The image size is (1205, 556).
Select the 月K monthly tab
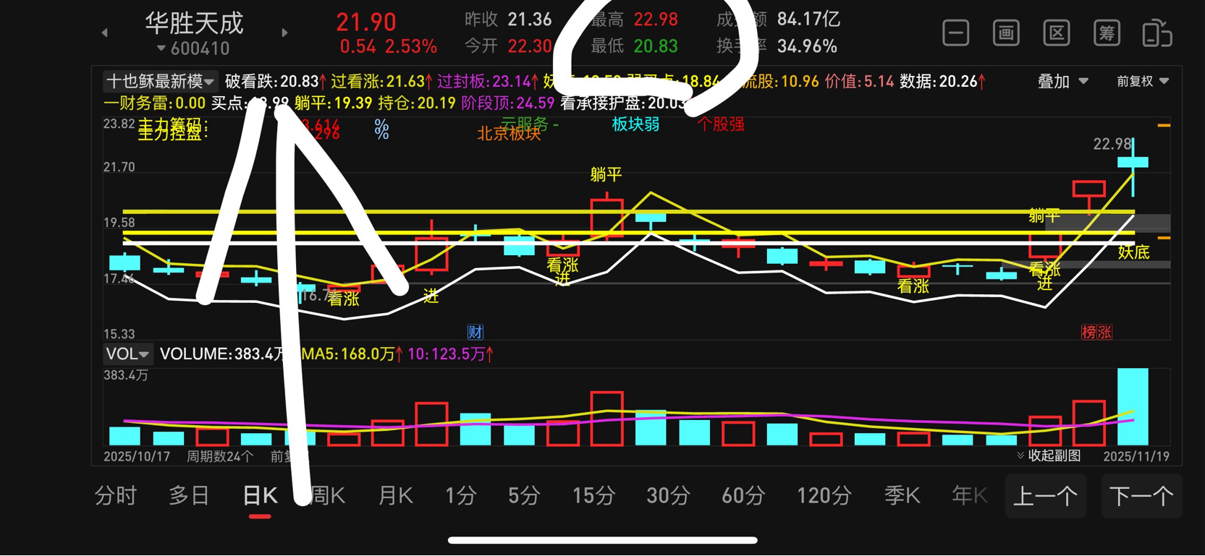pos(395,496)
